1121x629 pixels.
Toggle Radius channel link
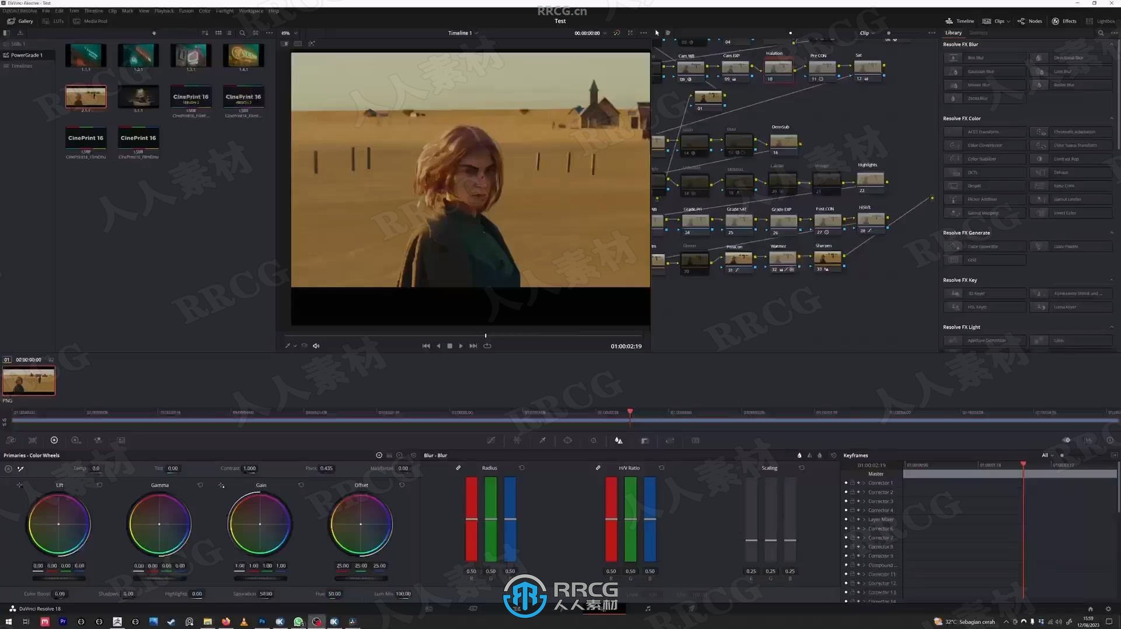(x=458, y=468)
